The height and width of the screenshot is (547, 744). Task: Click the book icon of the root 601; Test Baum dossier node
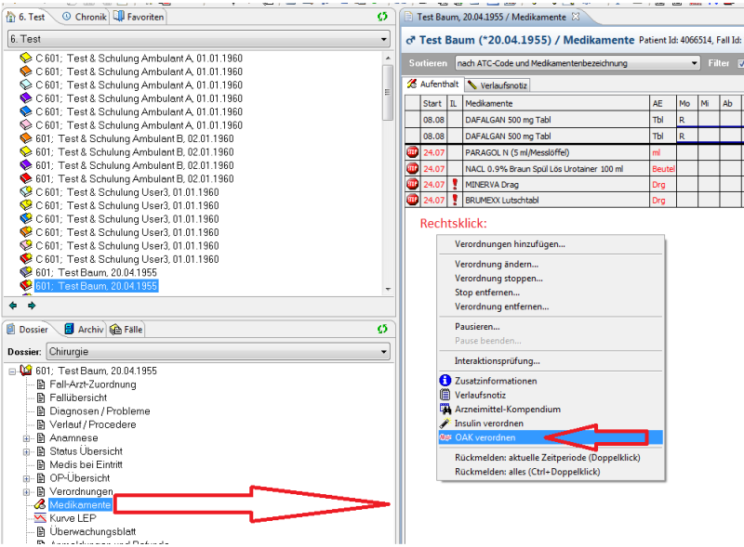(26, 371)
